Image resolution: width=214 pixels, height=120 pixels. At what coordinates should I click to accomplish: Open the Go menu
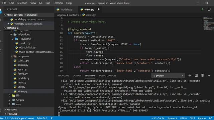(x=41, y=3)
